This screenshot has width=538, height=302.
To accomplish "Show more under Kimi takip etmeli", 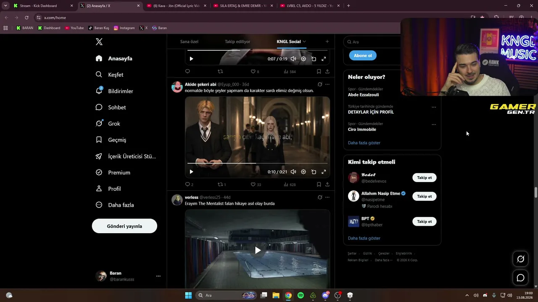I will tap(364, 238).
